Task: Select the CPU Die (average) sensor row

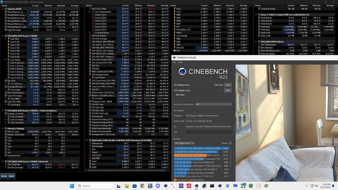Action: 42,167
